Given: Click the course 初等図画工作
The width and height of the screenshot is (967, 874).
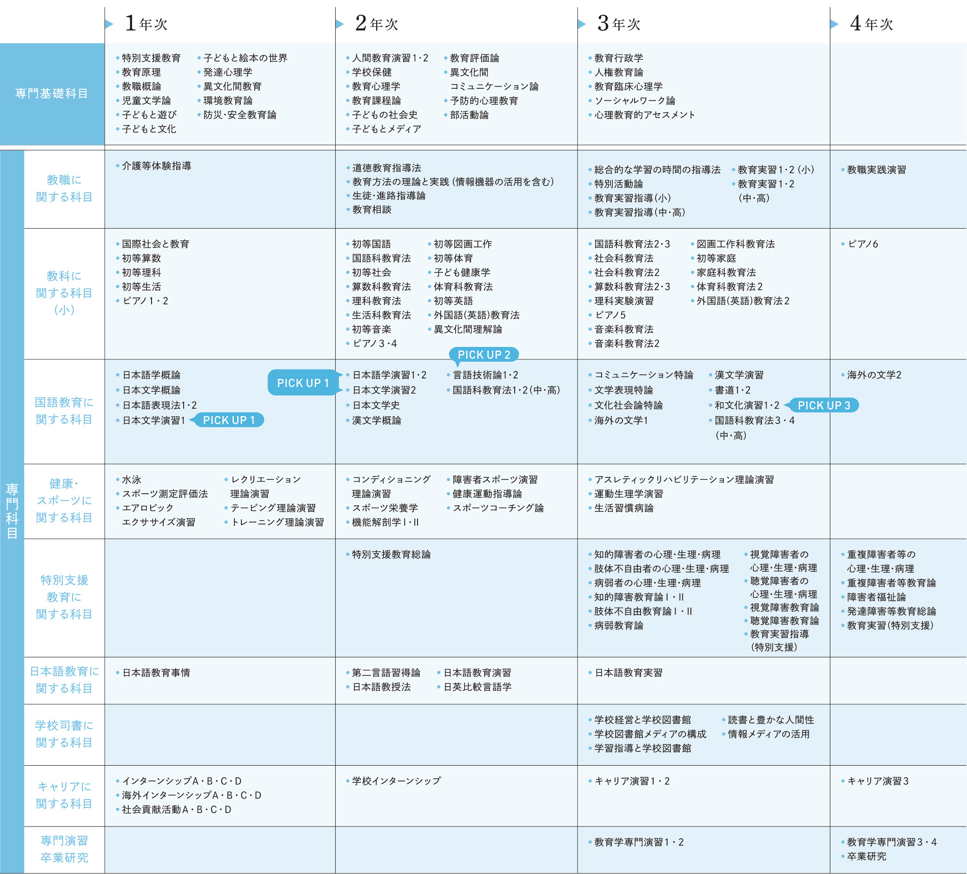Looking at the screenshot, I should pos(463,244).
